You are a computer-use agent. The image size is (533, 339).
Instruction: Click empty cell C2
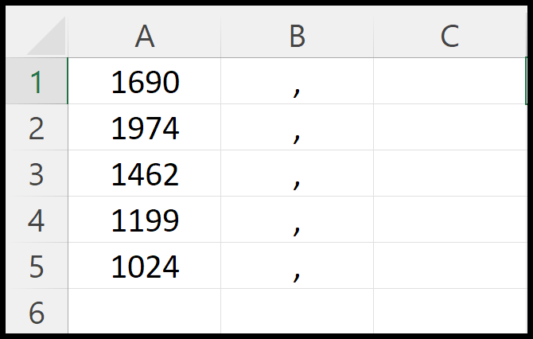pyautogui.click(x=450, y=127)
